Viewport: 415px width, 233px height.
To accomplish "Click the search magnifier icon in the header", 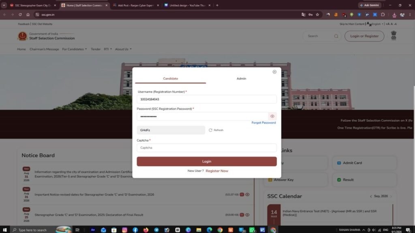I will coord(336,36).
